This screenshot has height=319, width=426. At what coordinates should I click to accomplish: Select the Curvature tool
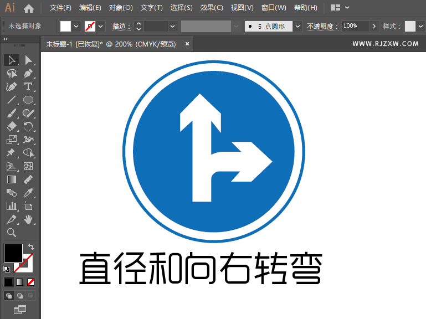coord(12,87)
